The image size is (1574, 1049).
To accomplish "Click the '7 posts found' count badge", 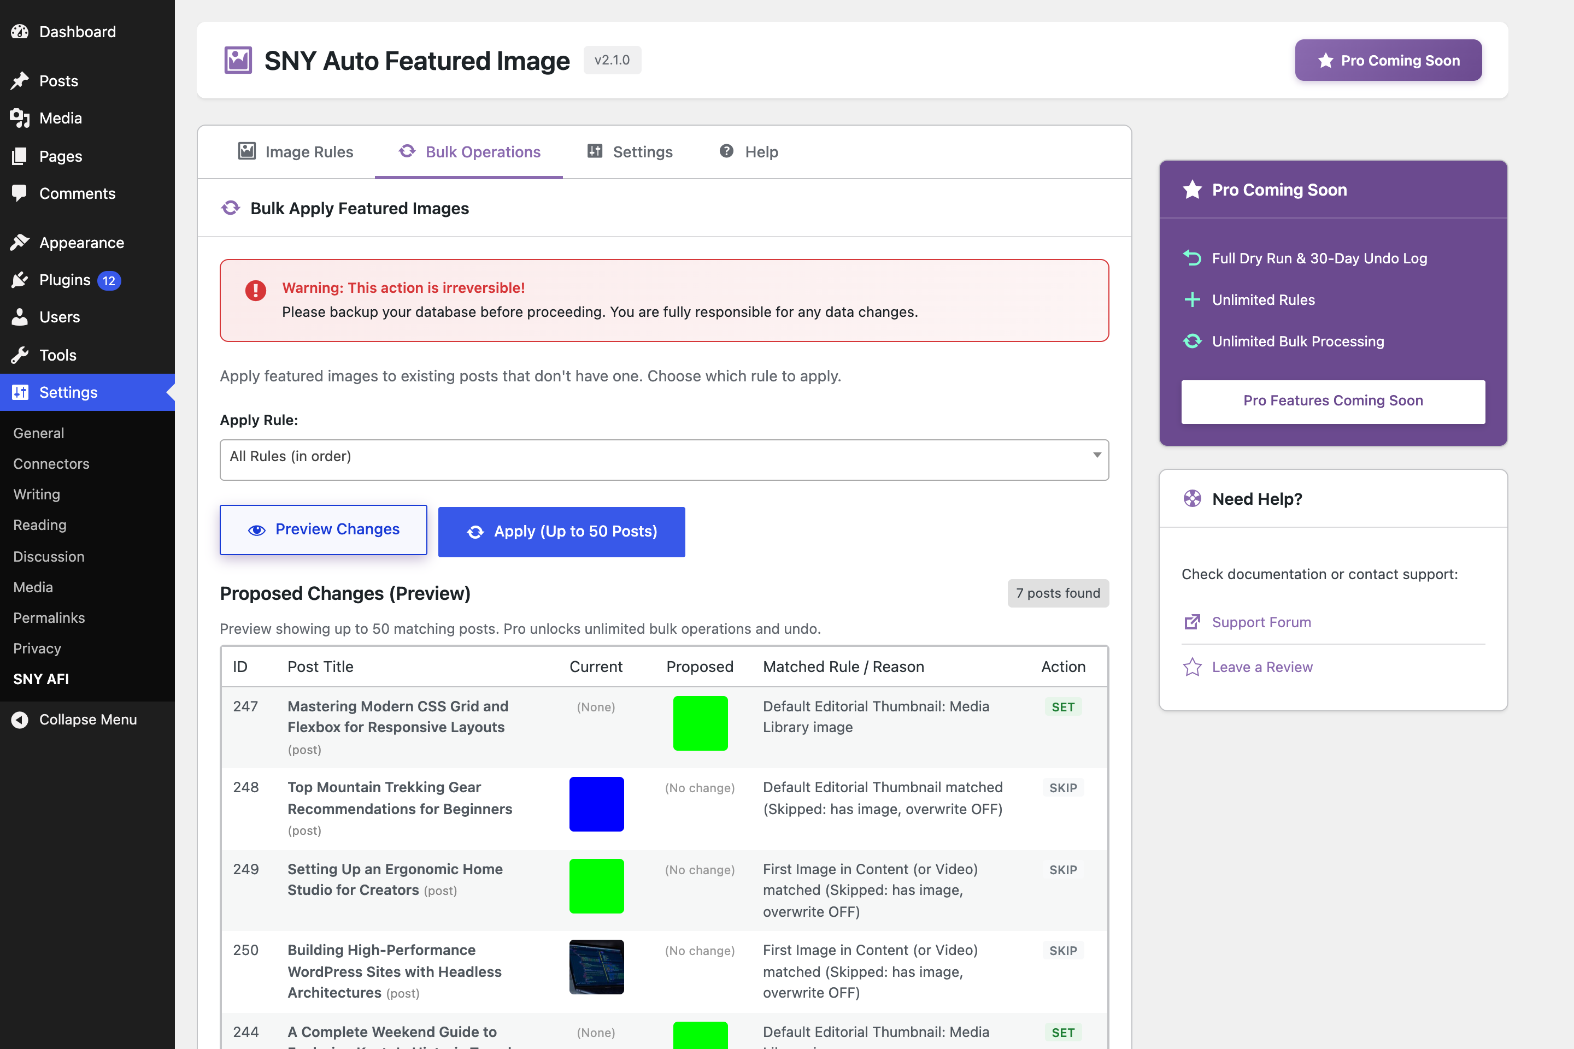I will (x=1058, y=593).
